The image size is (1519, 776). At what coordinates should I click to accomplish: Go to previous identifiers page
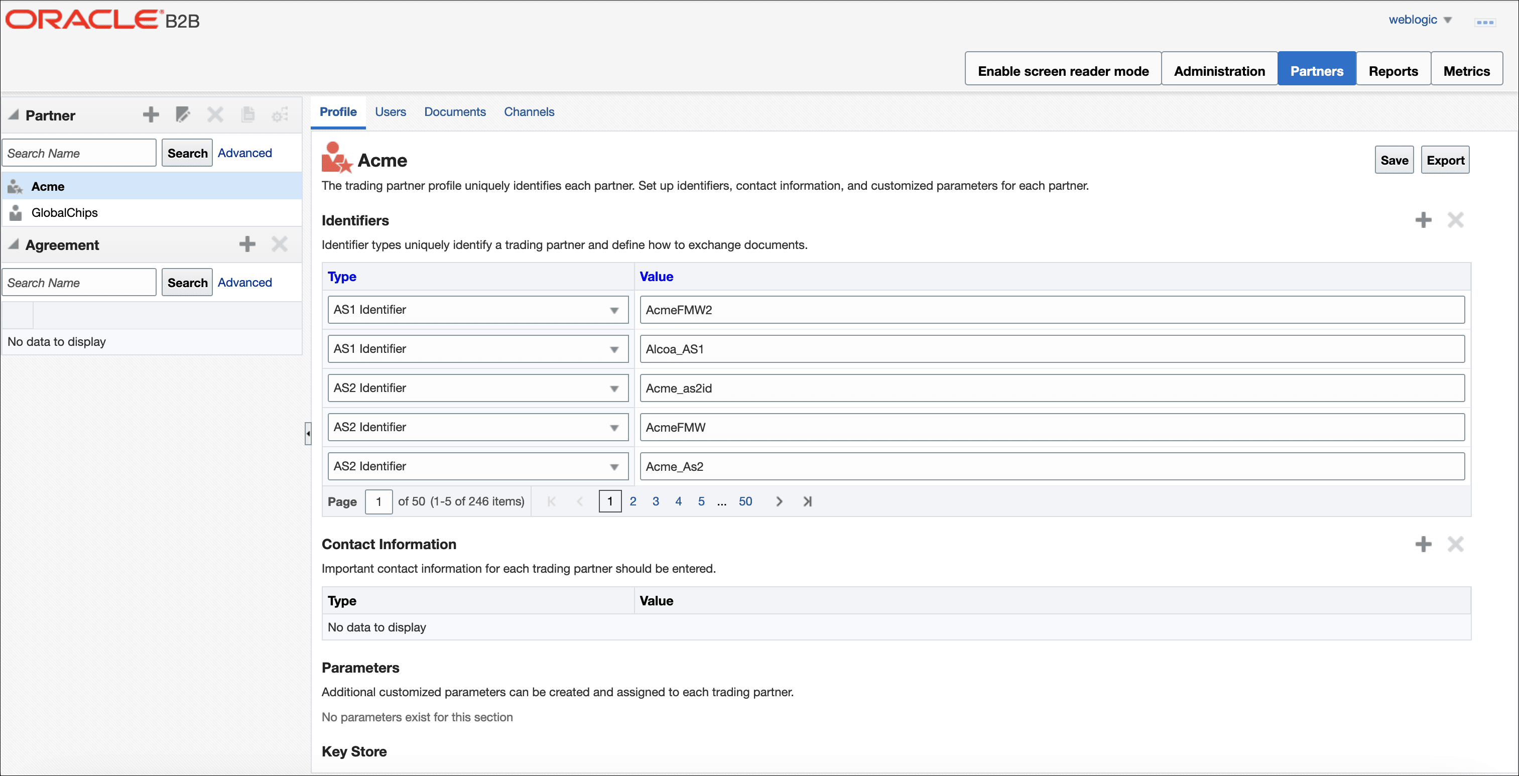(580, 501)
